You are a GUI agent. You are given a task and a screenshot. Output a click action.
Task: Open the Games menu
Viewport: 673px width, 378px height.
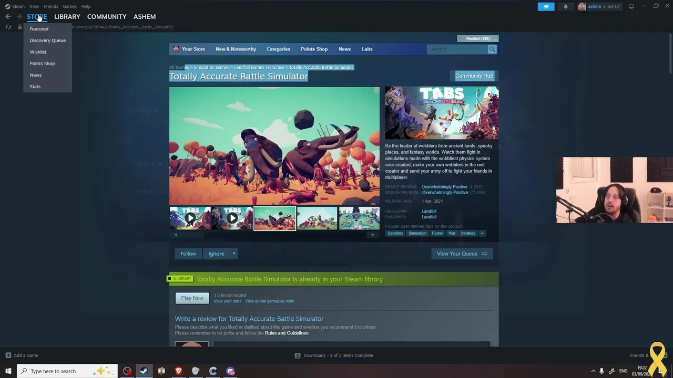(69, 6)
